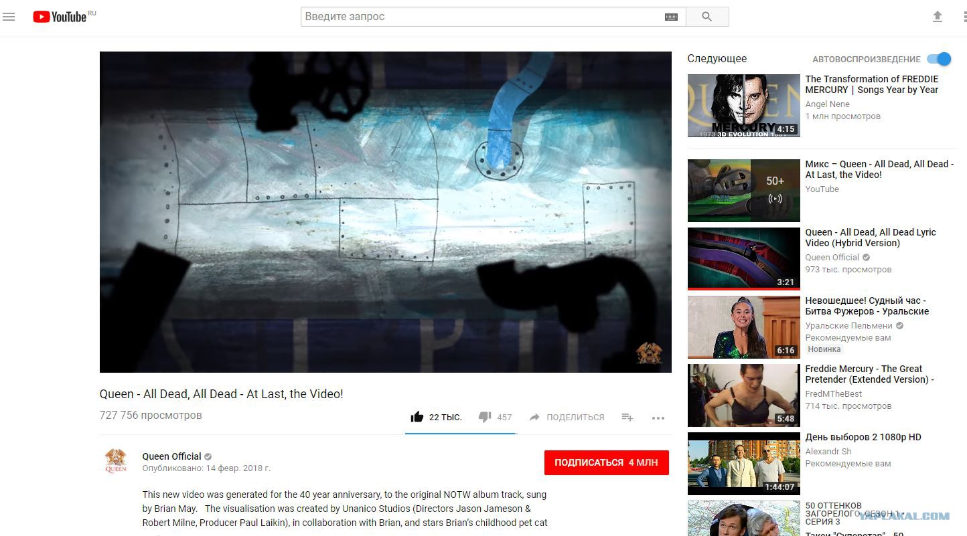Dislike the video with thumbs down
967x536 pixels.
(485, 417)
